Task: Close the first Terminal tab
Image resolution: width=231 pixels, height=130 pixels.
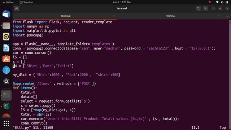Action: coord(114,16)
